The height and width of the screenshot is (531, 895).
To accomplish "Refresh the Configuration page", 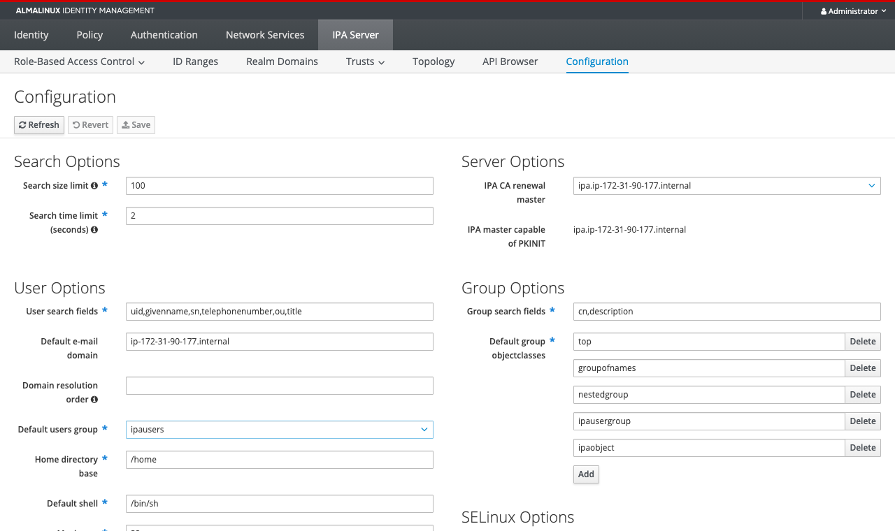I will coord(39,125).
